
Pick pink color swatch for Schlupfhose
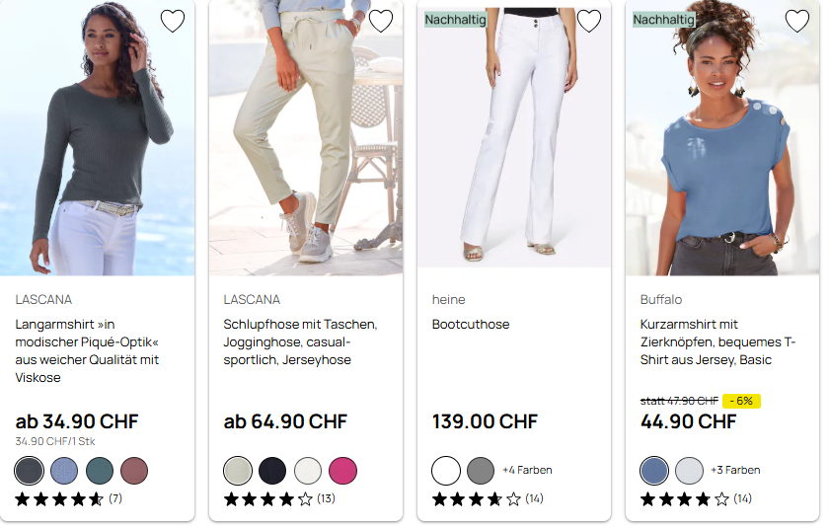(x=342, y=471)
